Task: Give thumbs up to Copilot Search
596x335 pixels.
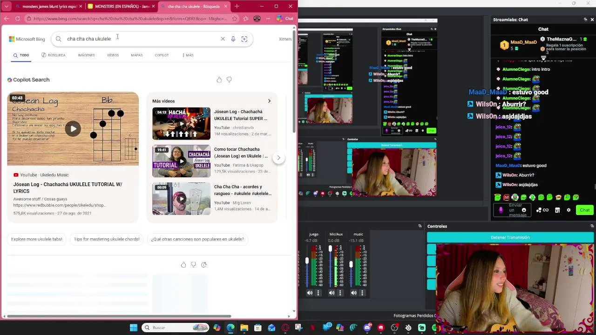Action: pos(219,80)
